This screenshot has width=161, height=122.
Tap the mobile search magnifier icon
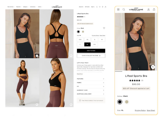124,9
